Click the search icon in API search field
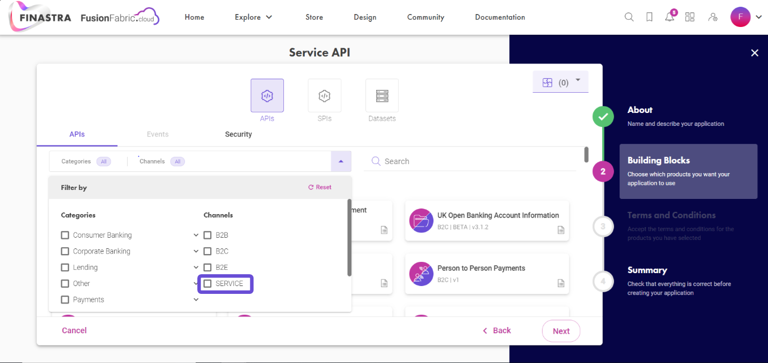 point(376,161)
